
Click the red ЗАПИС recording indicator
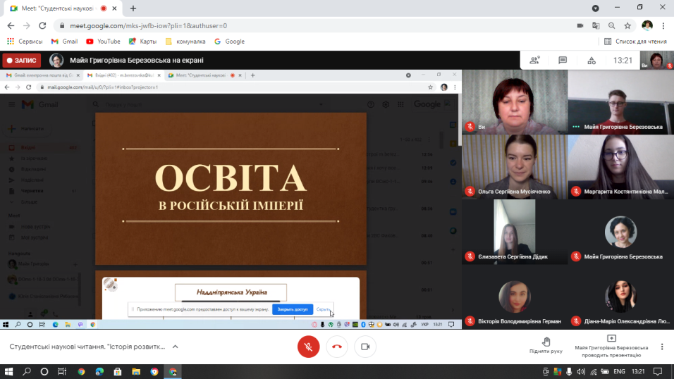click(x=22, y=61)
